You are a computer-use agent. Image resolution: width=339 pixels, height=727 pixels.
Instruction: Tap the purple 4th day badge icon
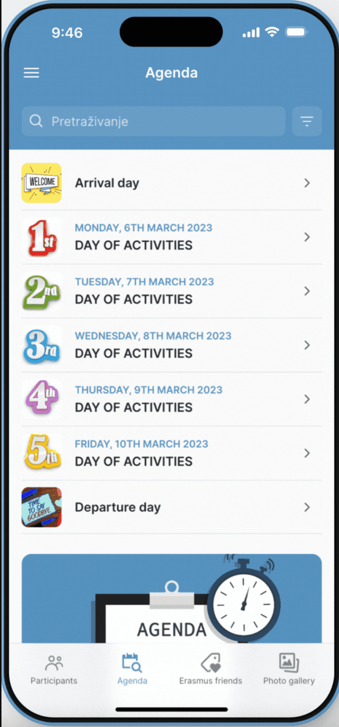tap(42, 399)
